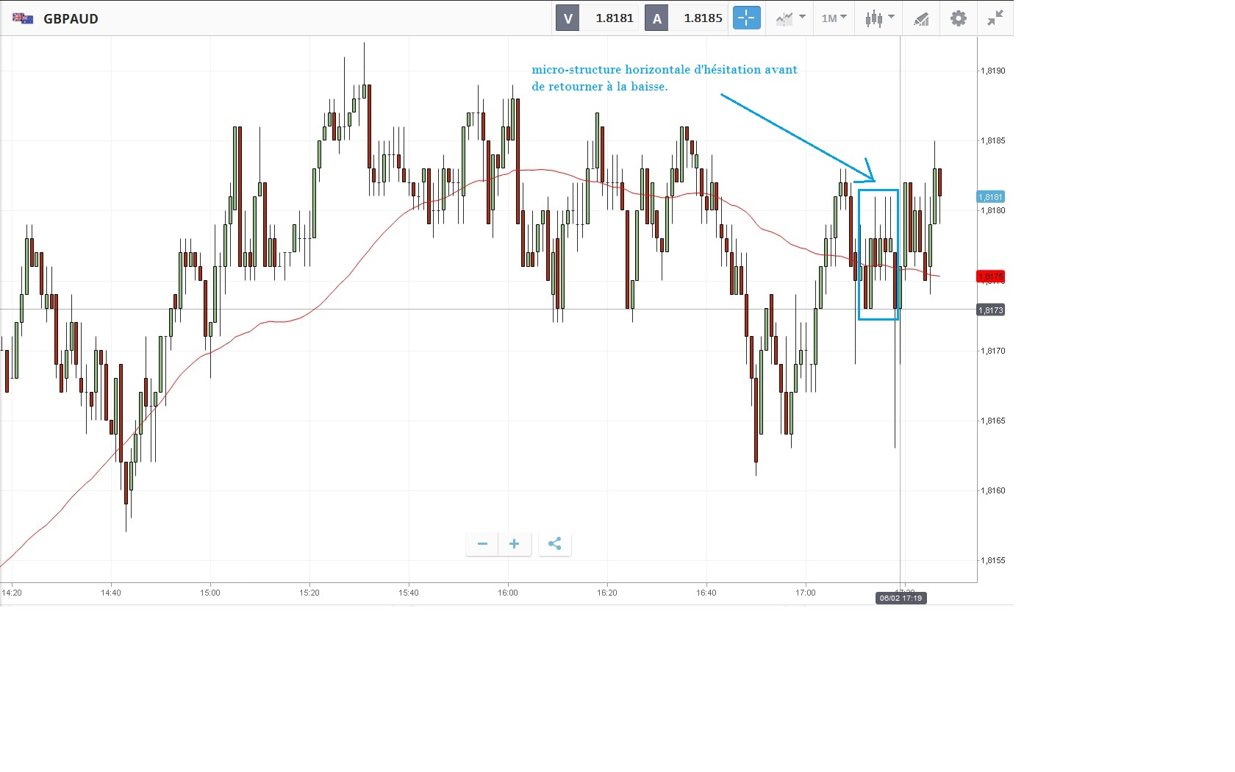Click the 14:20 time axis label
The image size is (1235, 772).
tap(12, 593)
